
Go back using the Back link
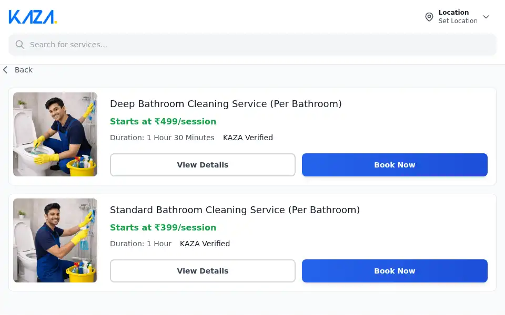18,70
